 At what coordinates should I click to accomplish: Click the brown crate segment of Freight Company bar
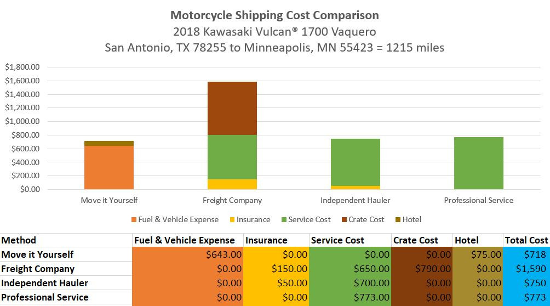click(x=232, y=108)
